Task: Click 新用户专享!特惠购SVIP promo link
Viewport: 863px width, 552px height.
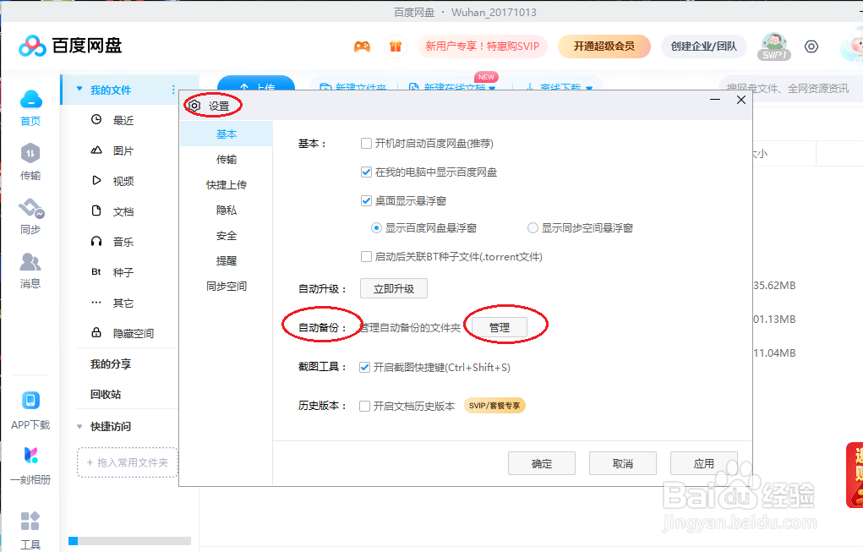Action: (482, 46)
